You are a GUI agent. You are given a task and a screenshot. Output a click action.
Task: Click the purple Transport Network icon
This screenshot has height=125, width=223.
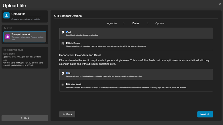(x=8, y=37)
